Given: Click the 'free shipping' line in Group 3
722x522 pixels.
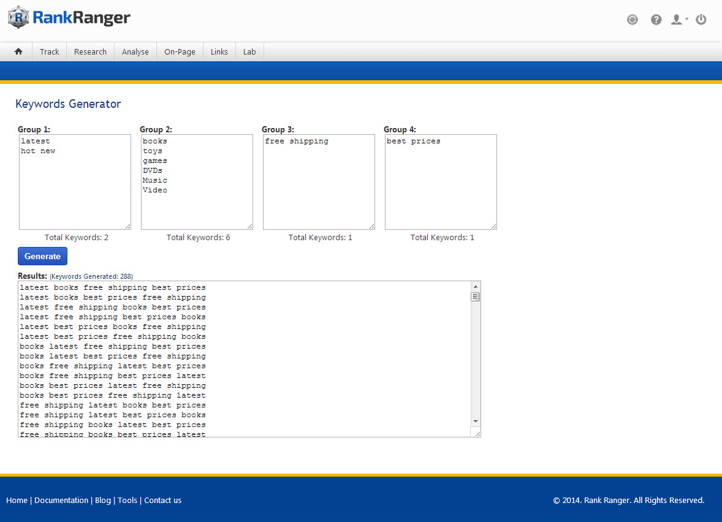Looking at the screenshot, I should coord(297,142).
